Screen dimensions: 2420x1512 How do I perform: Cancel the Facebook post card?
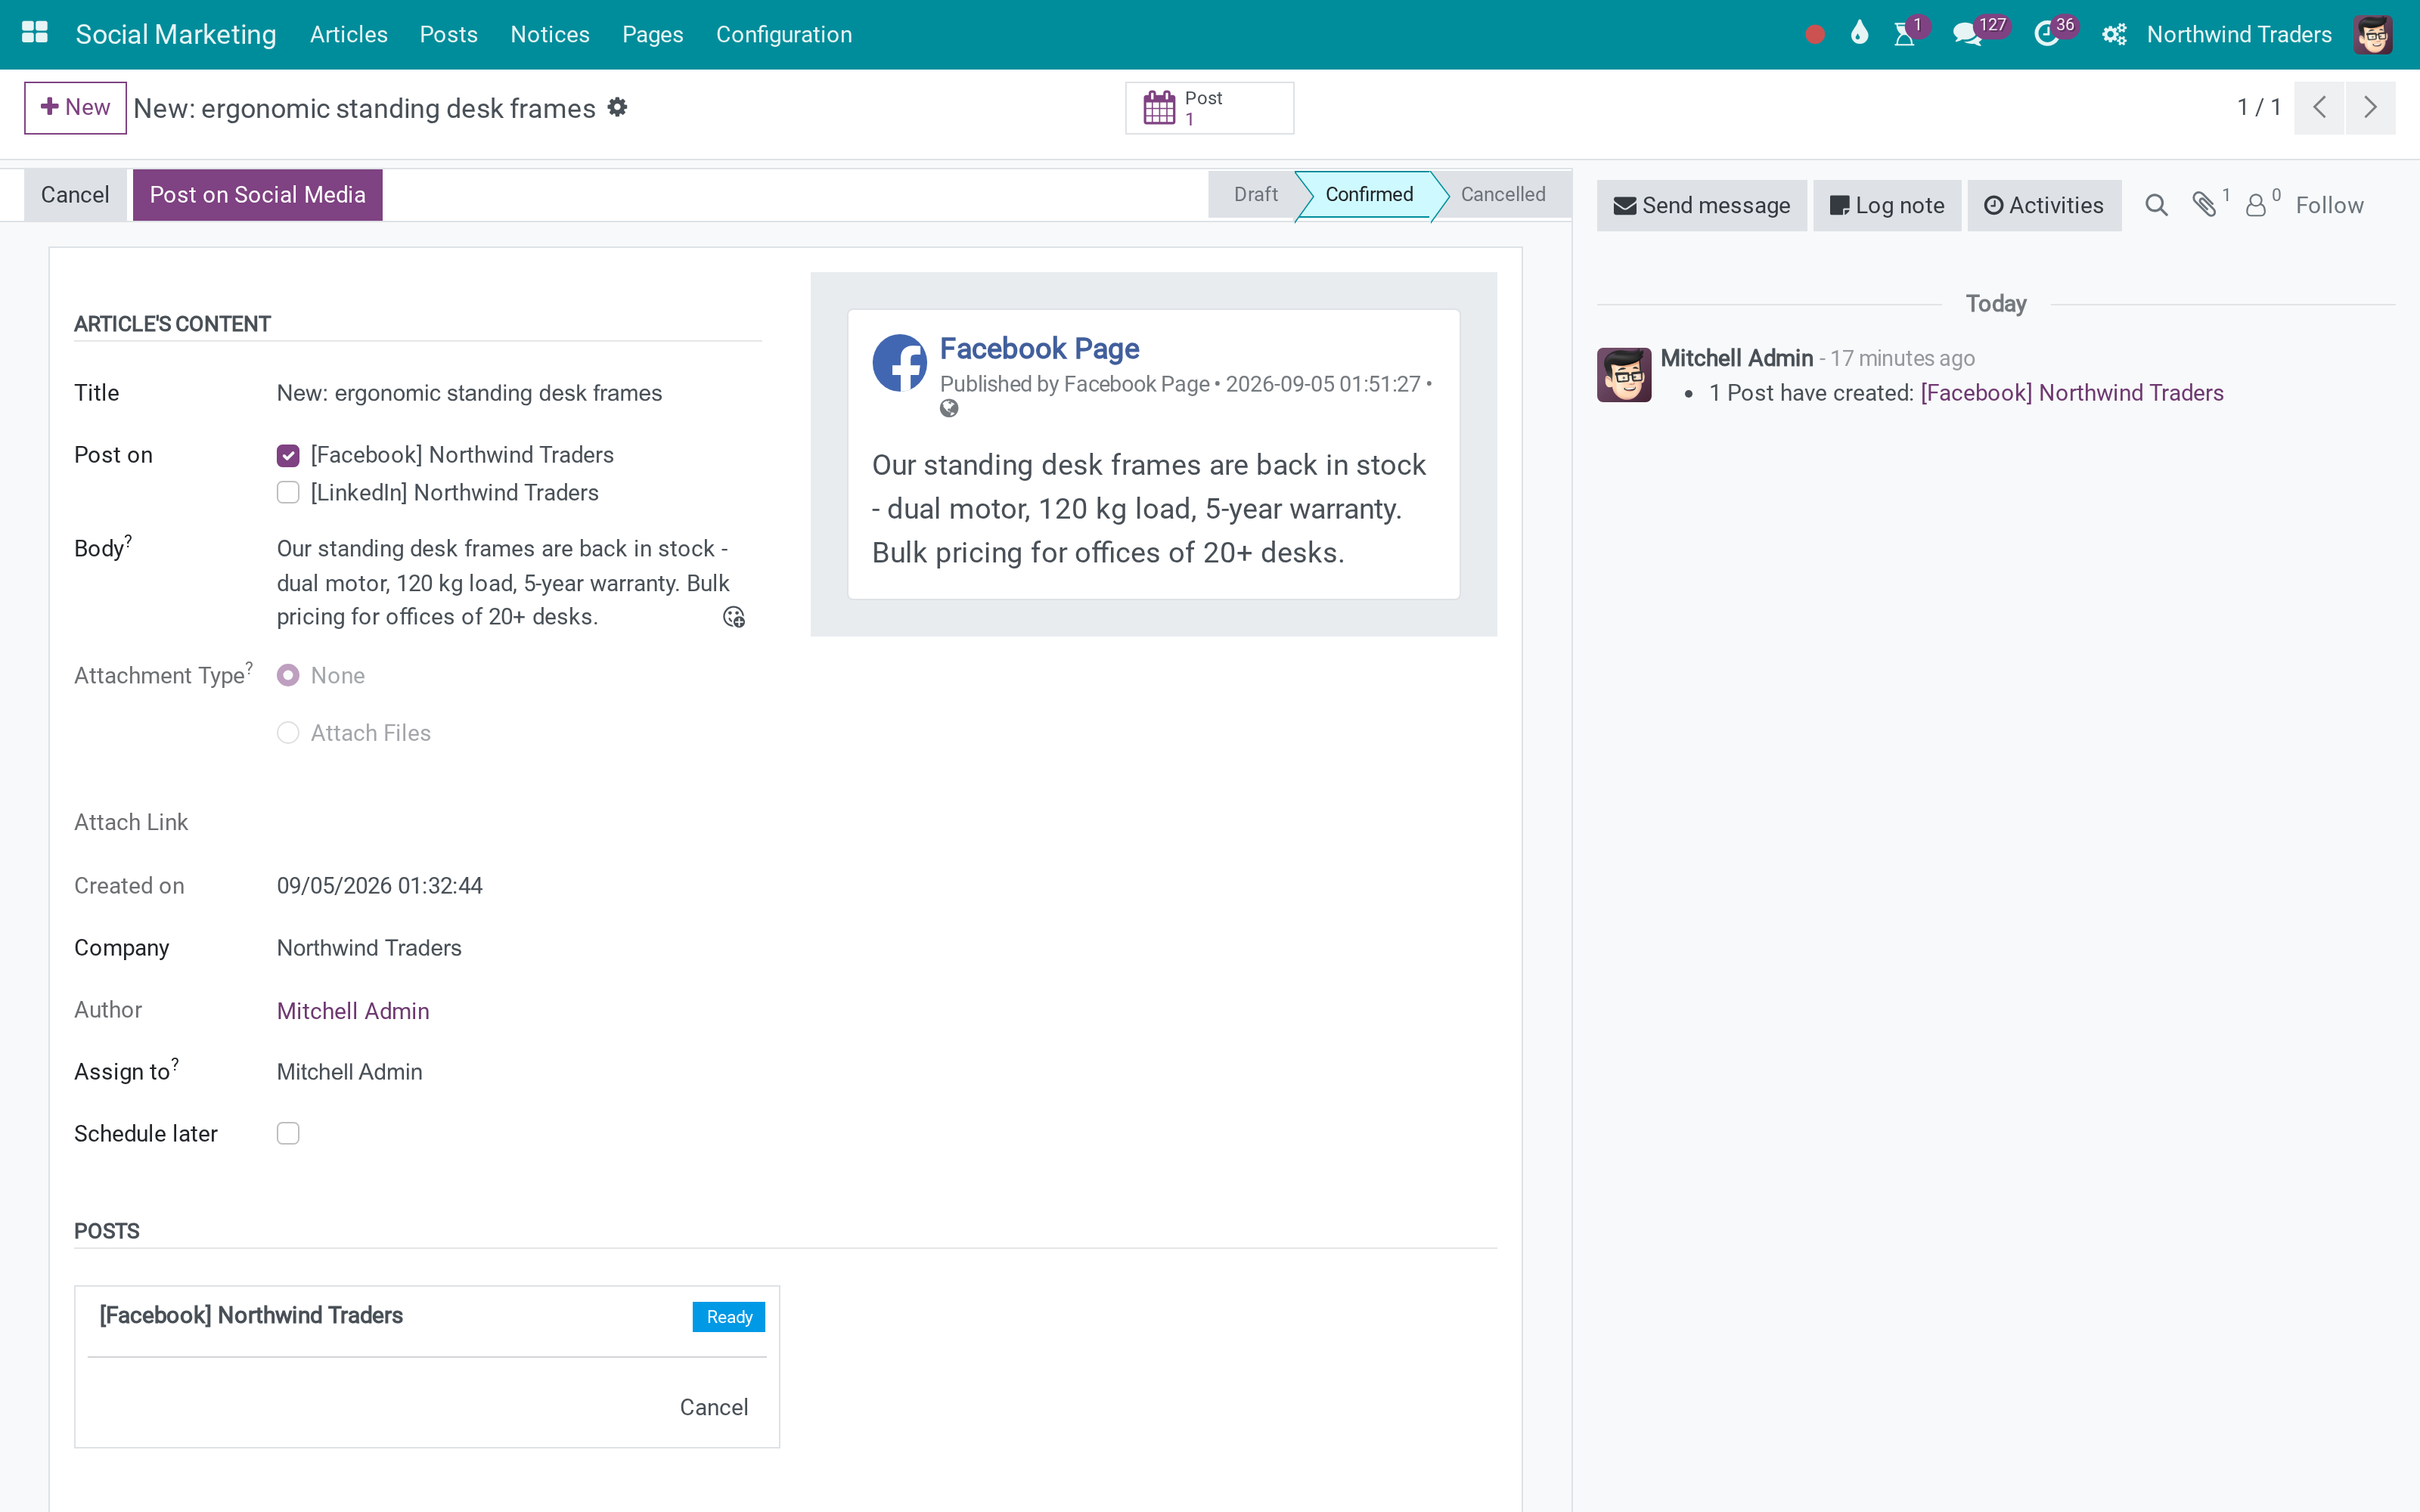[714, 1408]
